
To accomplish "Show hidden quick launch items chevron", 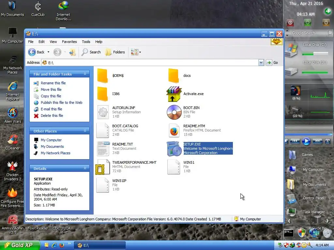I will [69, 243].
